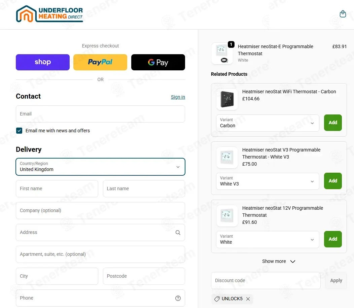The height and width of the screenshot is (308, 354).
Task: Open the White V3 variant dropdown
Action: pyautogui.click(x=268, y=181)
